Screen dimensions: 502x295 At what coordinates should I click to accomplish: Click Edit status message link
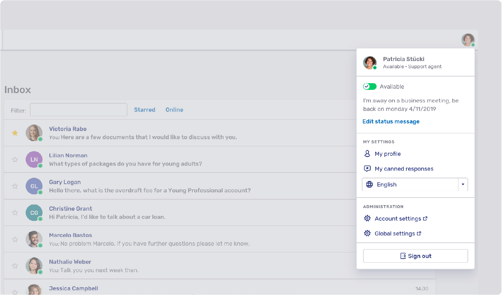point(391,122)
